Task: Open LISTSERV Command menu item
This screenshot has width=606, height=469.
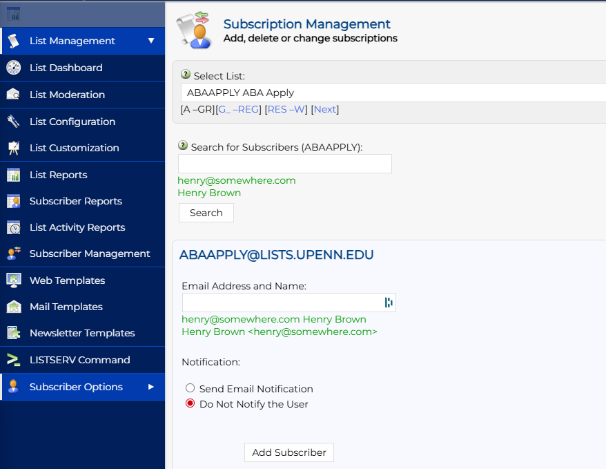Action: pos(82,360)
